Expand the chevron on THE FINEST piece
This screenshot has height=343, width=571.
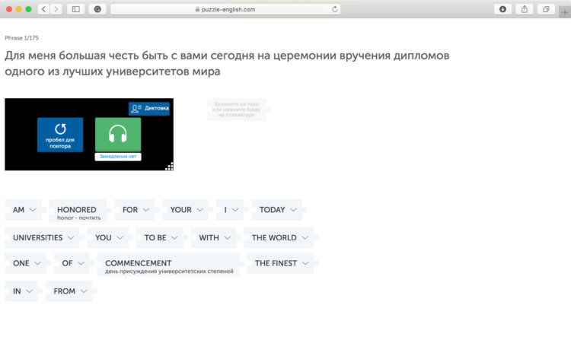point(305,263)
